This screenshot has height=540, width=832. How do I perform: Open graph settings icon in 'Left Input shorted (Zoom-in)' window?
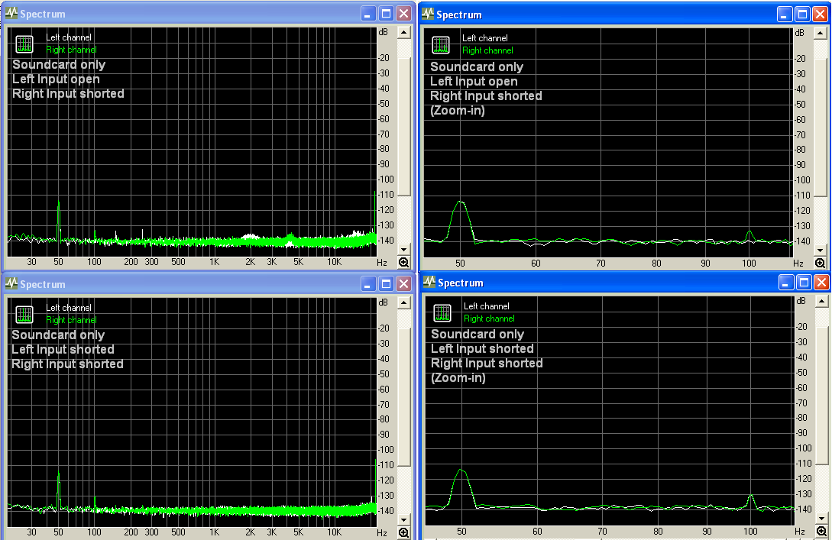tap(442, 313)
